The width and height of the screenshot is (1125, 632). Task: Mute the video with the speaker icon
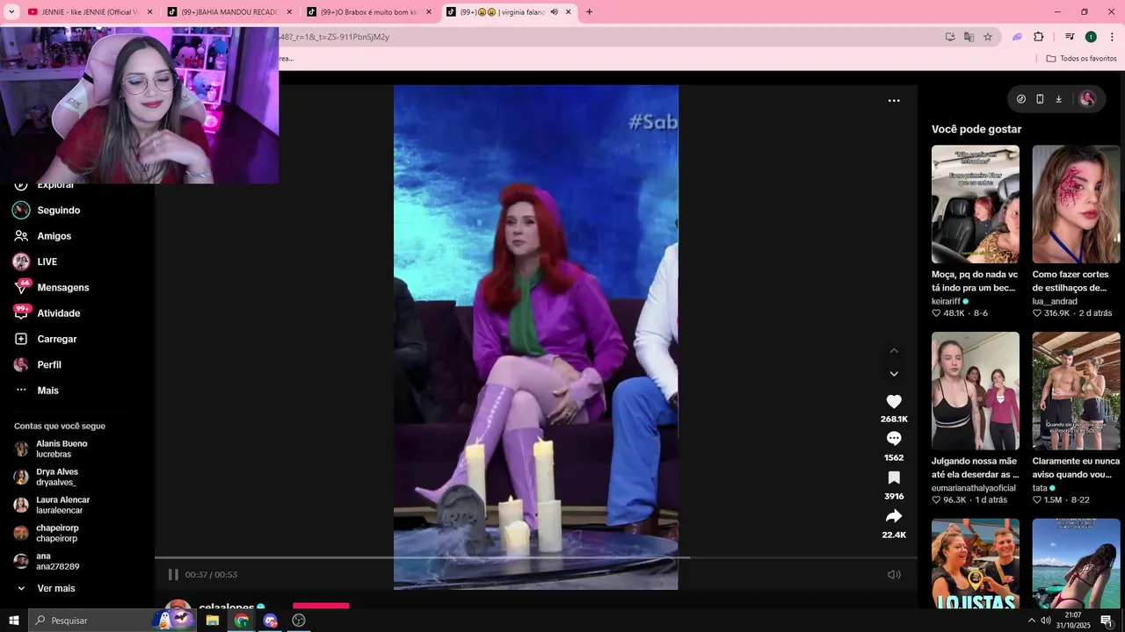pos(894,574)
